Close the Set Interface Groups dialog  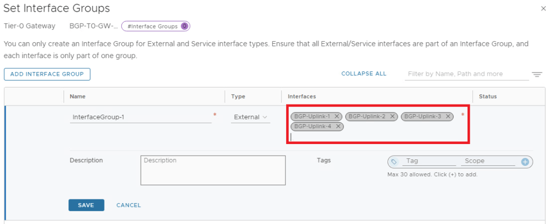(x=543, y=9)
